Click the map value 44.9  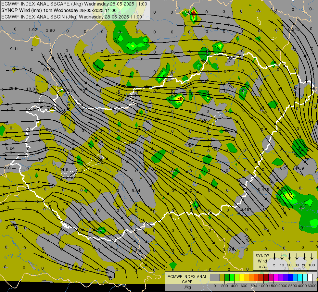299,168
